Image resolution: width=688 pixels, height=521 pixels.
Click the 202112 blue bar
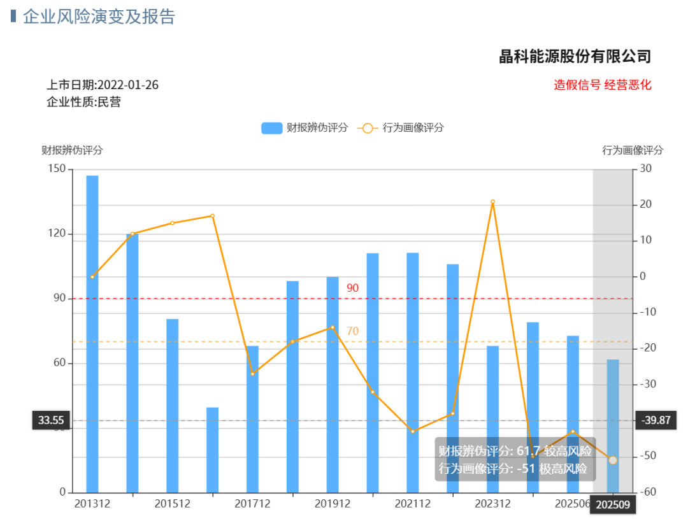[x=412, y=373]
